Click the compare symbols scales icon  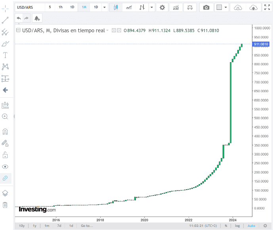click(x=190, y=8)
